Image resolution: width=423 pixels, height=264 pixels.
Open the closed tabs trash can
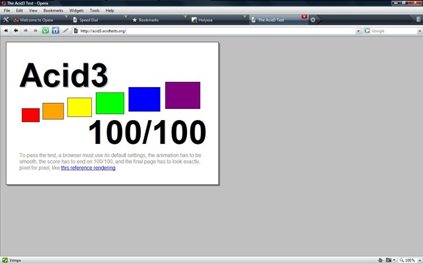418,19
